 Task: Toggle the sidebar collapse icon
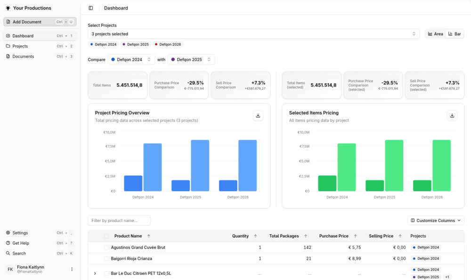pyautogui.click(x=91, y=8)
